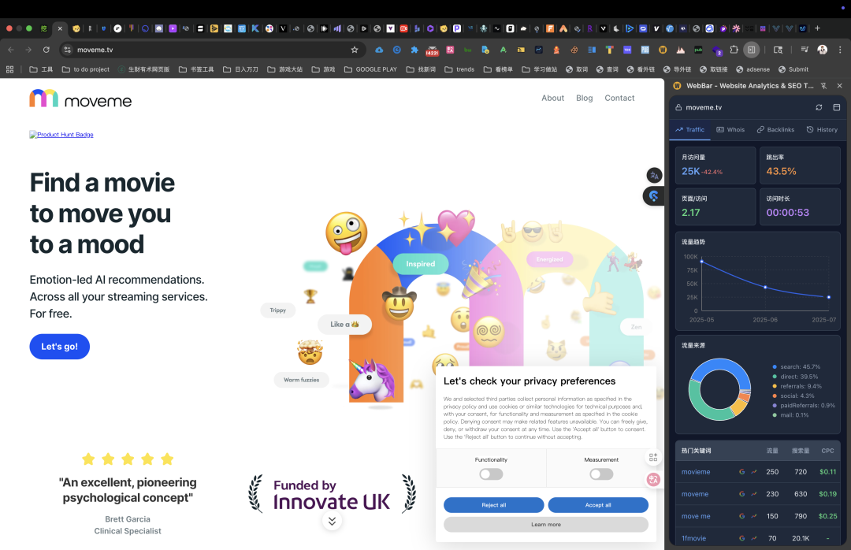Click the 1fmovie keyword
Image resolution: width=851 pixels, height=550 pixels.
click(x=693, y=539)
